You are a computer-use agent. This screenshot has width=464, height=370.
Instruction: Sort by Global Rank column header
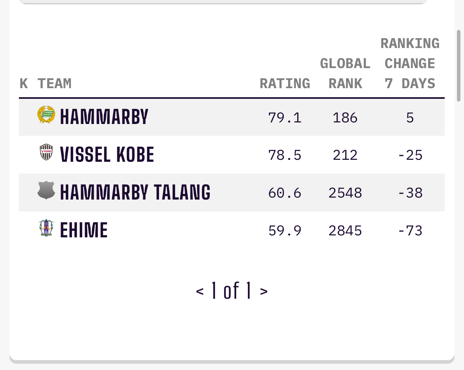[x=345, y=74]
